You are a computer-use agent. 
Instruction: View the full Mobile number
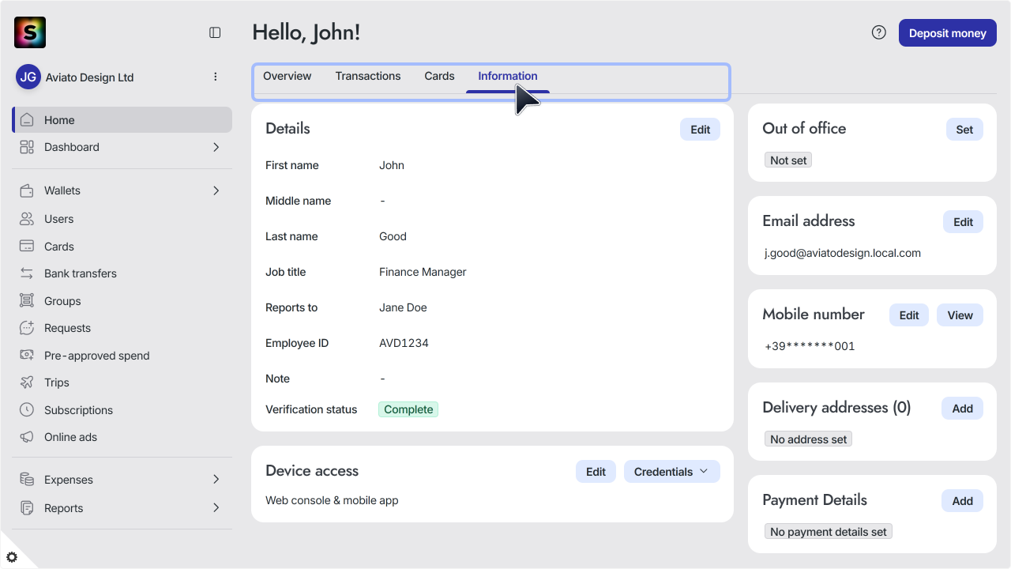click(960, 315)
